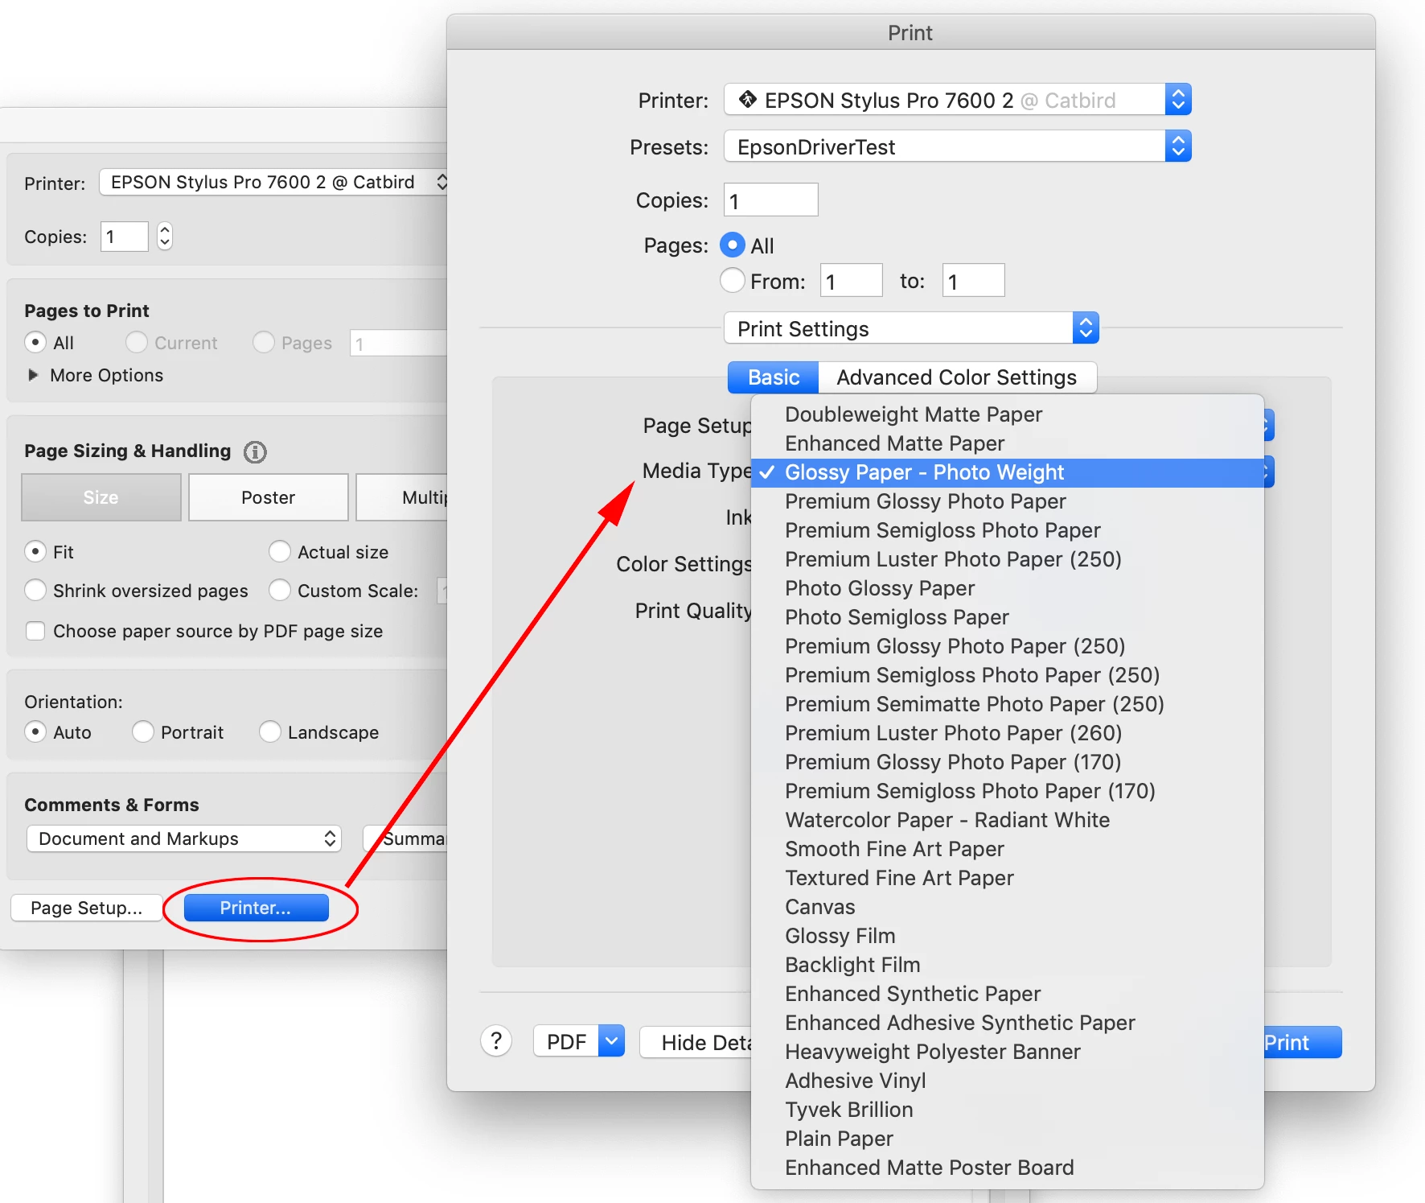
Task: Expand More Options disclosure triangle
Action: pos(33,375)
